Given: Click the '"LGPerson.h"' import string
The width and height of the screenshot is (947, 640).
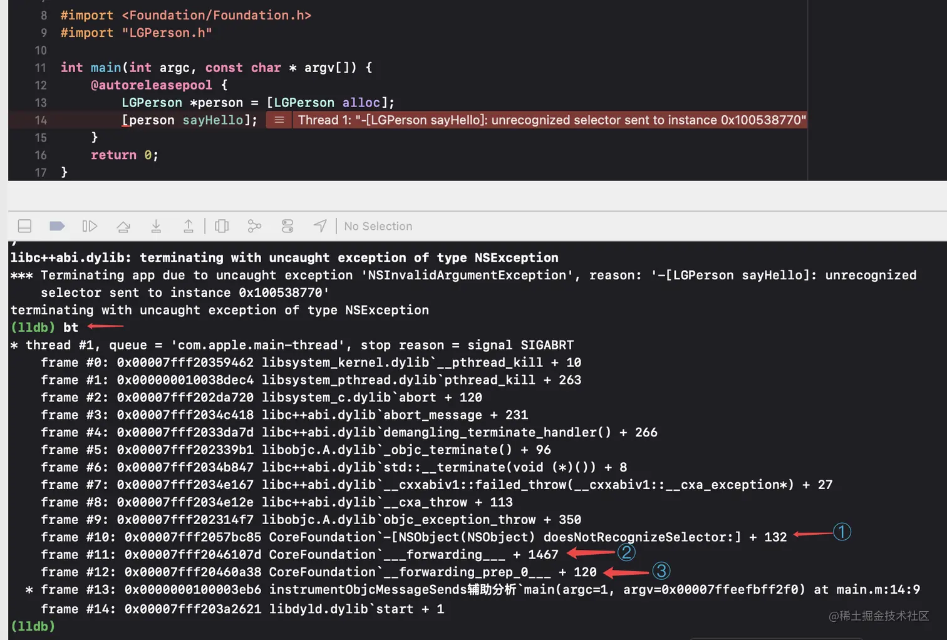Looking at the screenshot, I should 167,33.
